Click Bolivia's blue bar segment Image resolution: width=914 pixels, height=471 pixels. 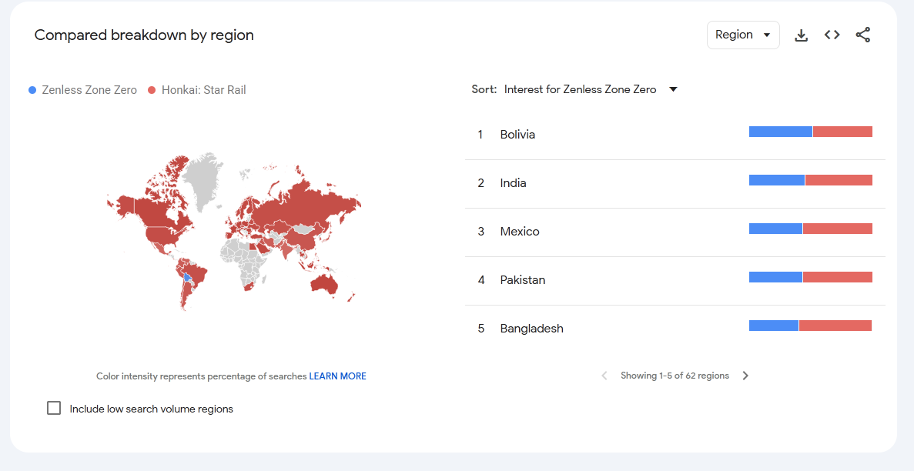(780, 132)
